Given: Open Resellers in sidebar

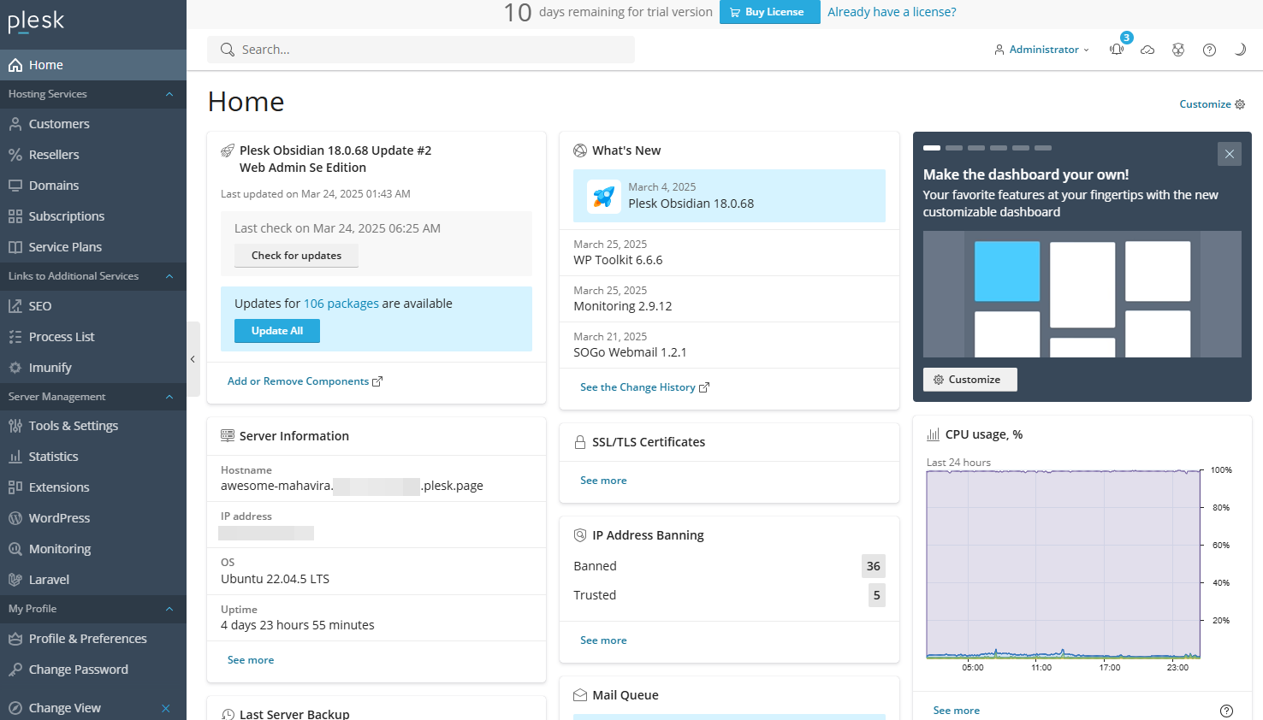Looking at the screenshot, I should point(93,155).
